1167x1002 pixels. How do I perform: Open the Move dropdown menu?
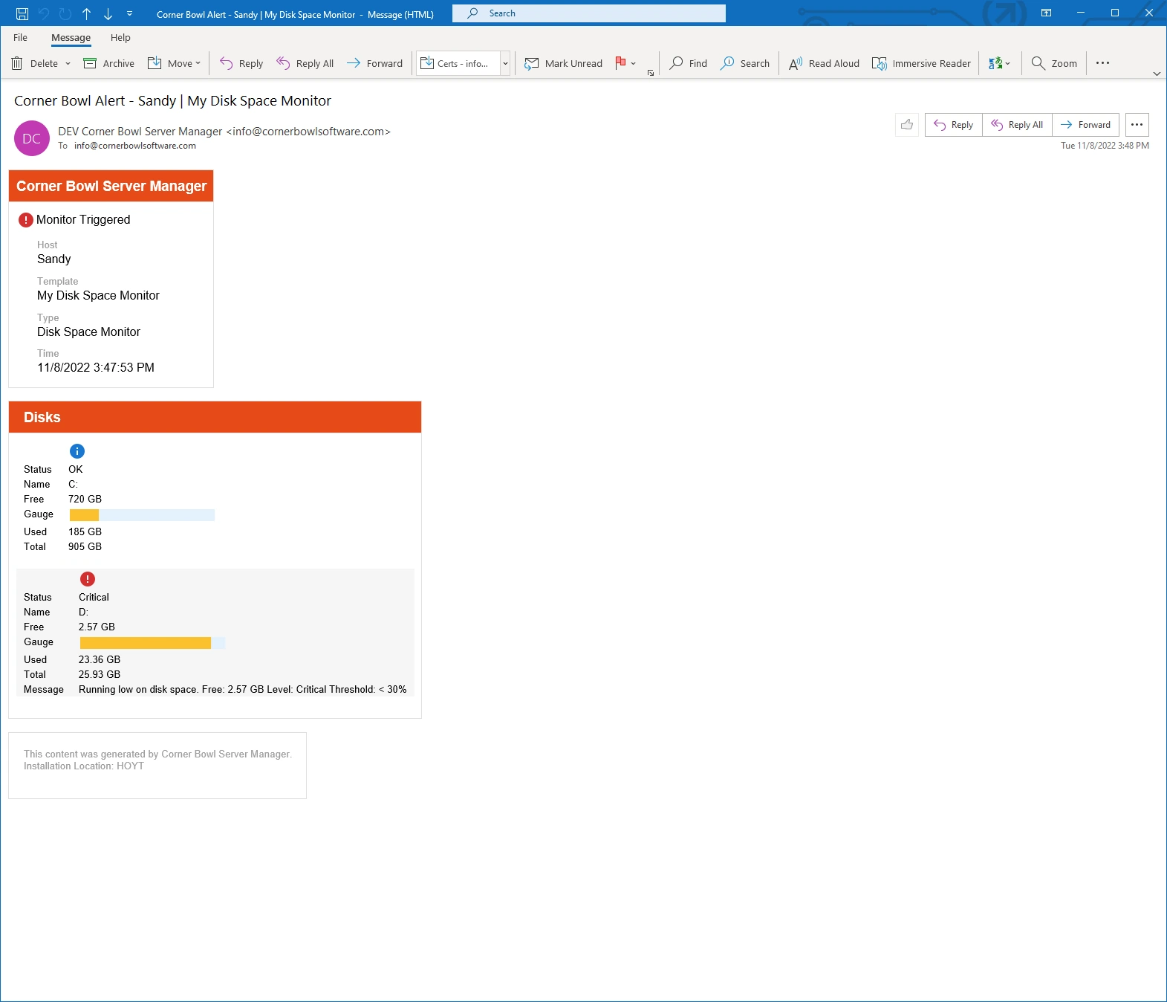coord(175,64)
